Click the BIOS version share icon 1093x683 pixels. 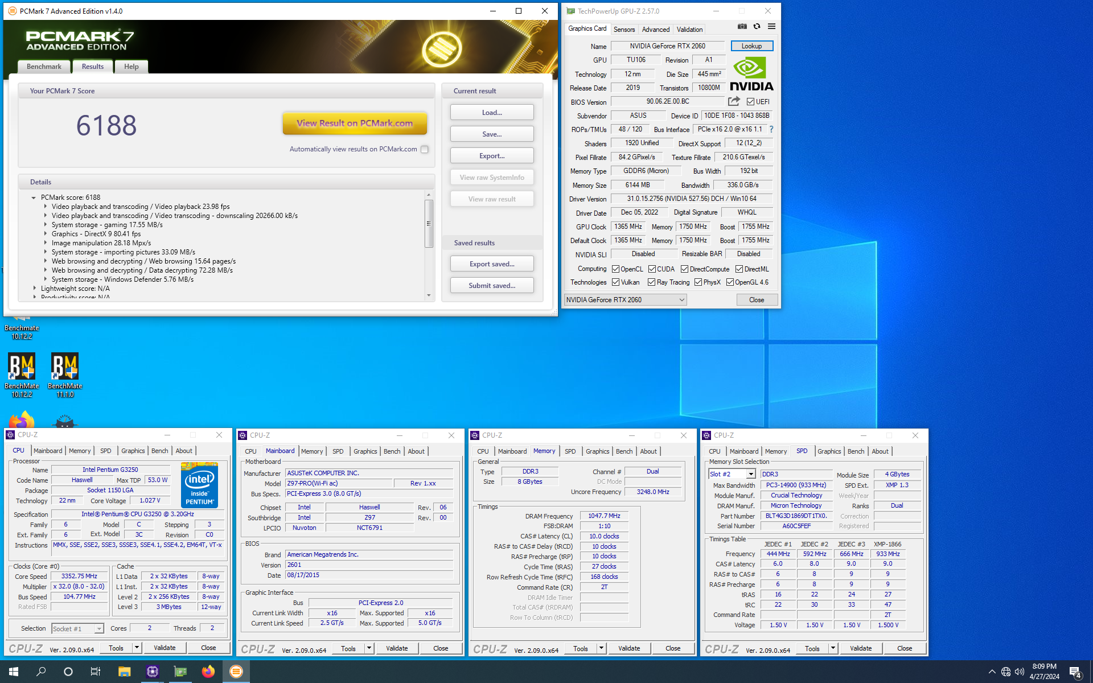tap(734, 101)
